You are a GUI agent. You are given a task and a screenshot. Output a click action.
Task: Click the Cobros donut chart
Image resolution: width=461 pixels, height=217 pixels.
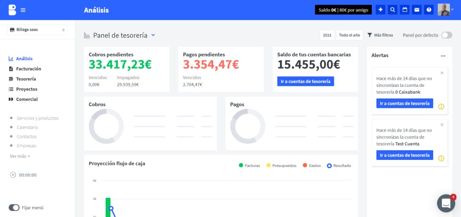(x=106, y=126)
